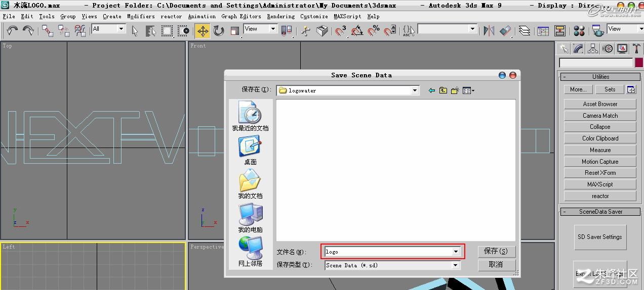
Task: Toggle the Angle Snap magnet
Action: point(357,31)
